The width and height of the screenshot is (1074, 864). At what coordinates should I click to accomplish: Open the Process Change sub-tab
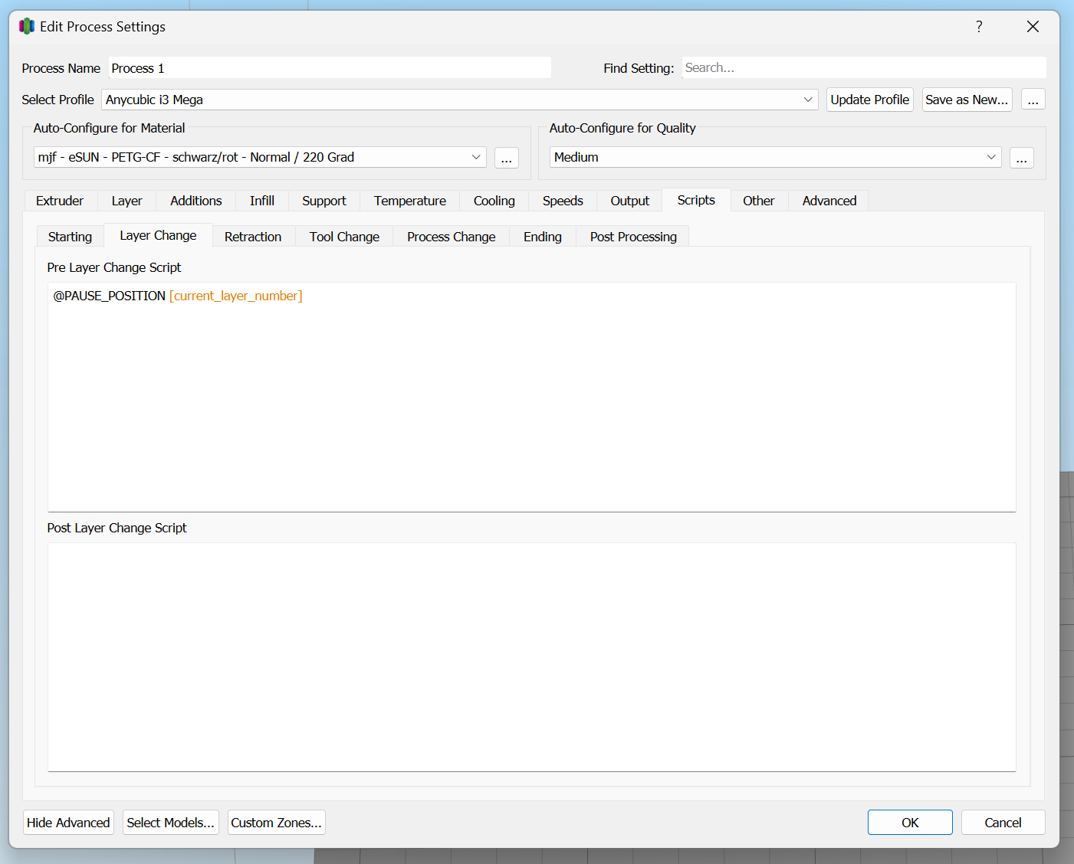pos(452,237)
